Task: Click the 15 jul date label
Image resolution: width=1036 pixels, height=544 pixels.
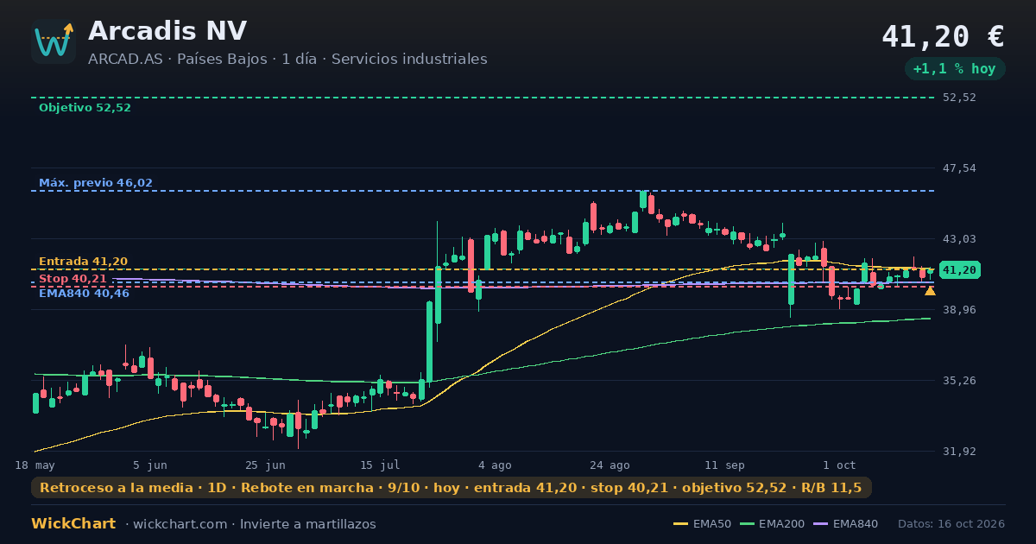Action: coord(380,465)
